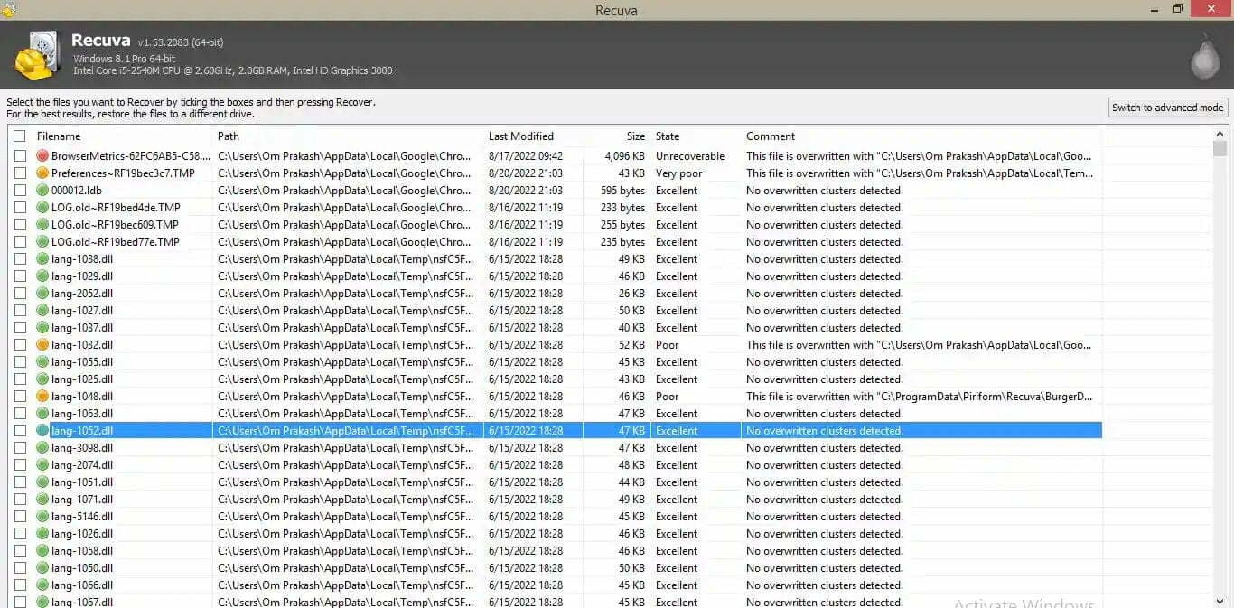The image size is (1234, 608).
Task: Select the green status icon for lang-1029.dll
Action: 42,276
